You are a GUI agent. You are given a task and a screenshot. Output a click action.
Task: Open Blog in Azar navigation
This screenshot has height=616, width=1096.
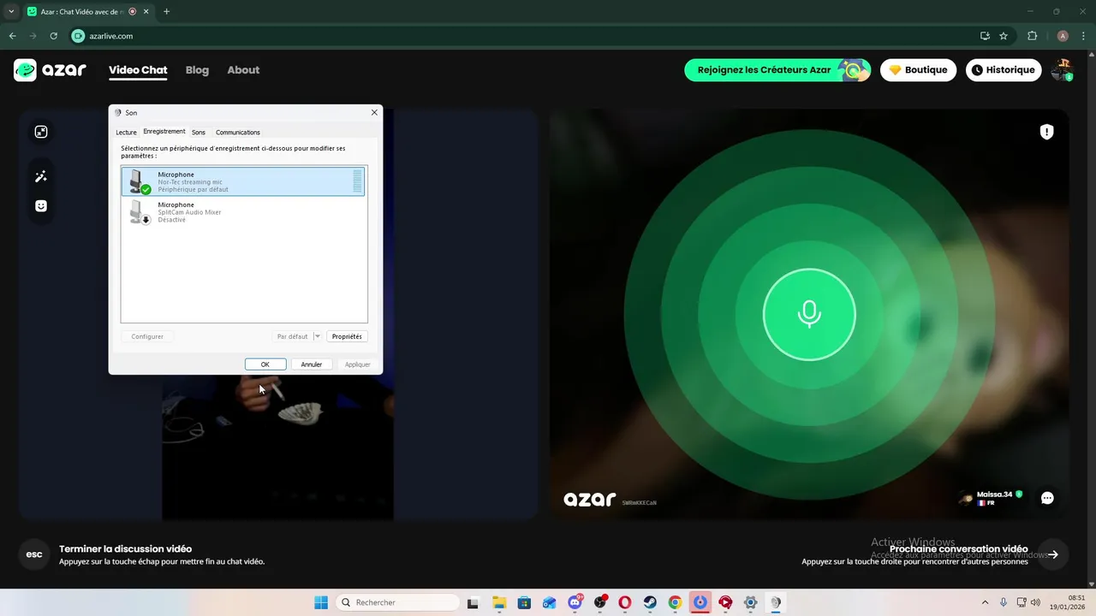point(197,70)
